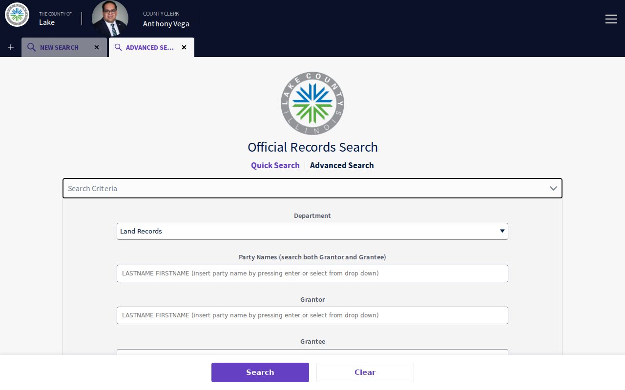Click The County of Lake text

click(55, 19)
